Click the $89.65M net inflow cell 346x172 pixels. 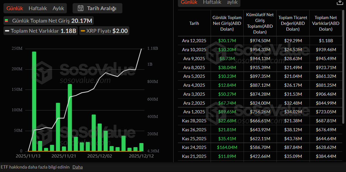click(x=227, y=112)
